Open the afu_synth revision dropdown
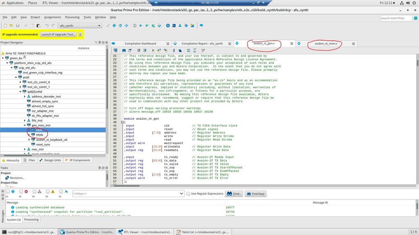Image resolution: width=419 pixels, height=235 pixels. [99, 26]
